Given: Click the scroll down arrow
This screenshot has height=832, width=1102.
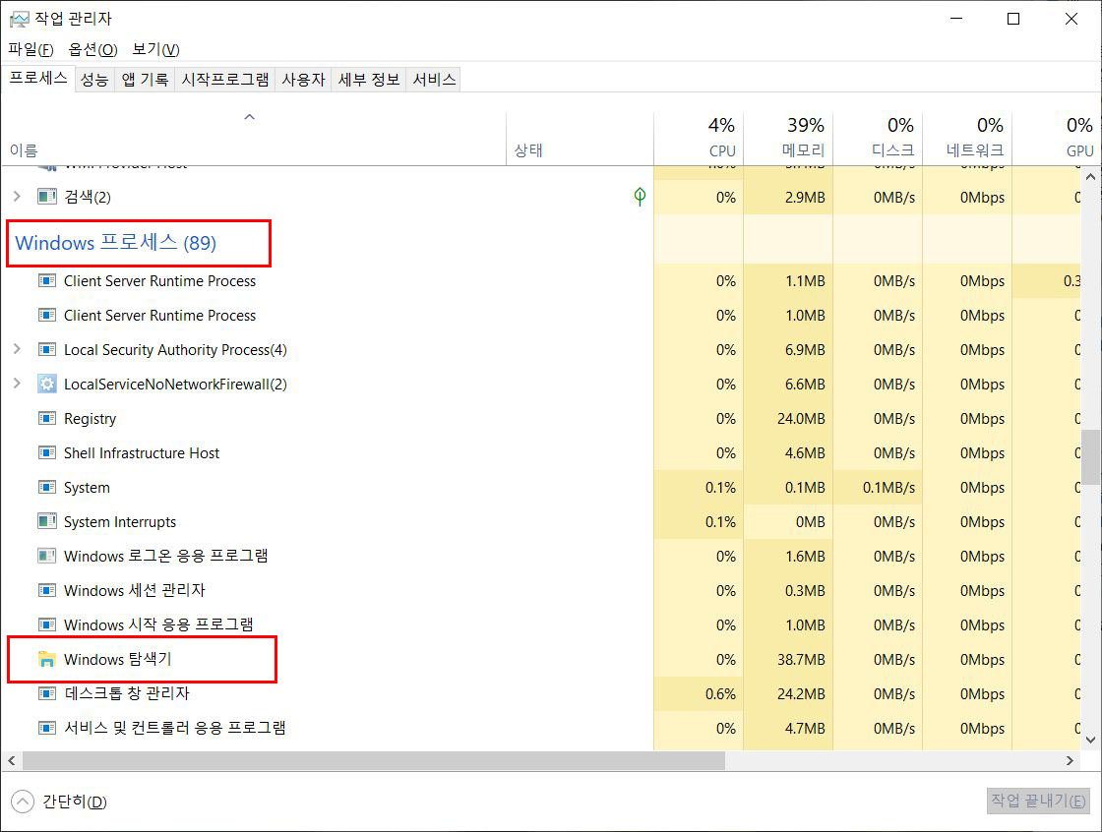Looking at the screenshot, I should point(1091,740).
